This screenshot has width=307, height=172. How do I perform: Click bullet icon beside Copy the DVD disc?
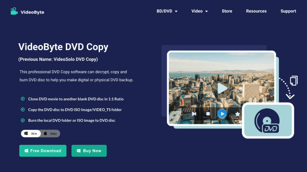(23, 110)
